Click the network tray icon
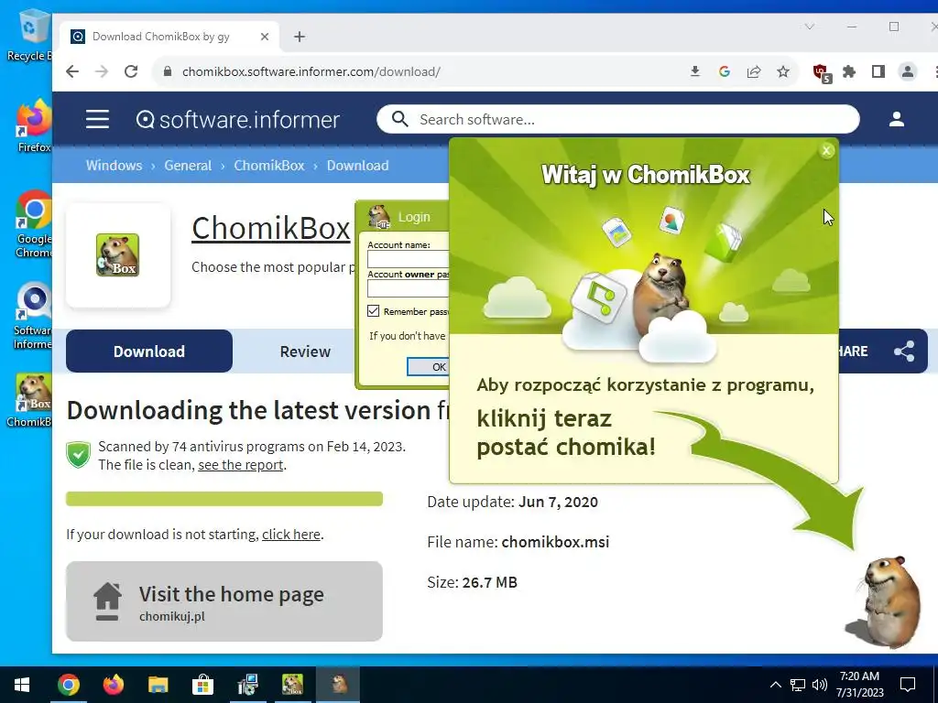Screen dimensions: 938x703 (x=798, y=685)
